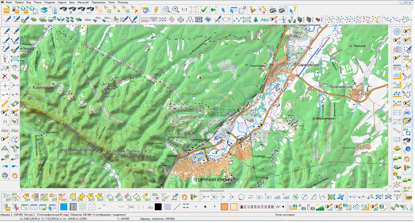Image resolution: width=415 pixels, height=223 pixels.
Task: Click the green back arrow icon
Action: 213,10
